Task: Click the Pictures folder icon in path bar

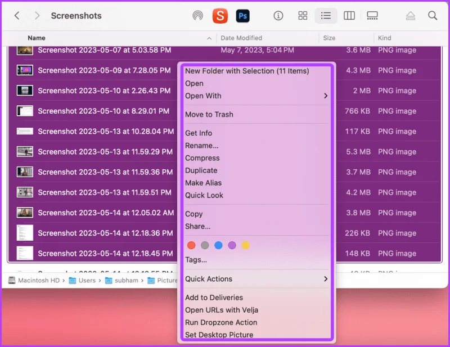Action: click(151, 281)
